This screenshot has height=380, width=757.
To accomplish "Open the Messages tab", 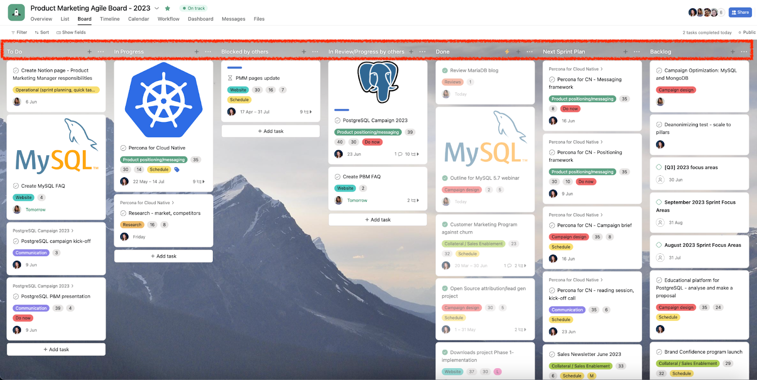I will coord(234,19).
